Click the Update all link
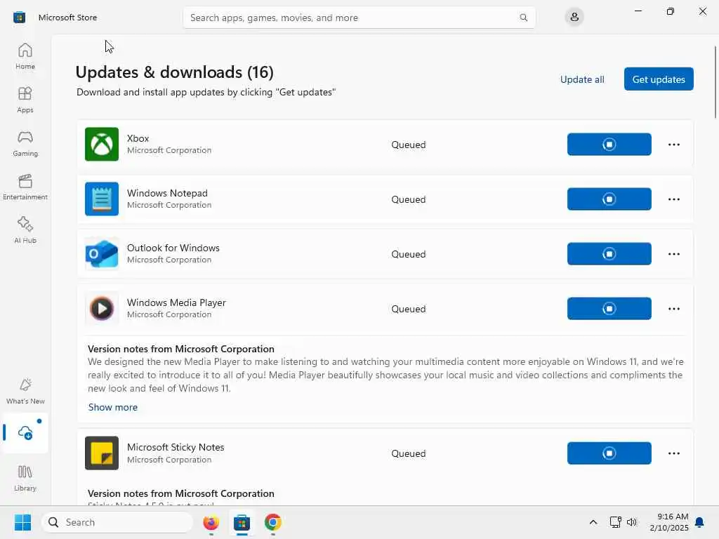719x539 pixels. click(582, 79)
